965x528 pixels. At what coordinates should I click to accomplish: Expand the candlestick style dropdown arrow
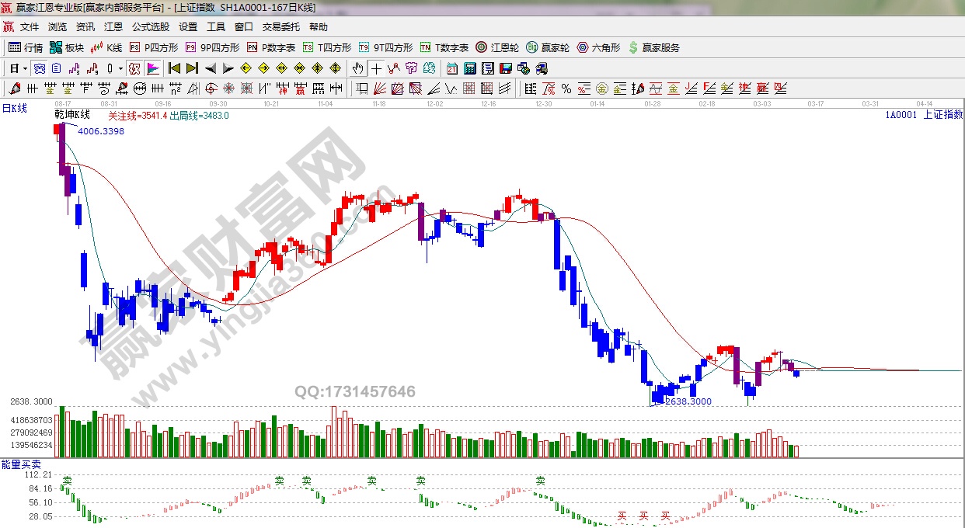[120, 68]
